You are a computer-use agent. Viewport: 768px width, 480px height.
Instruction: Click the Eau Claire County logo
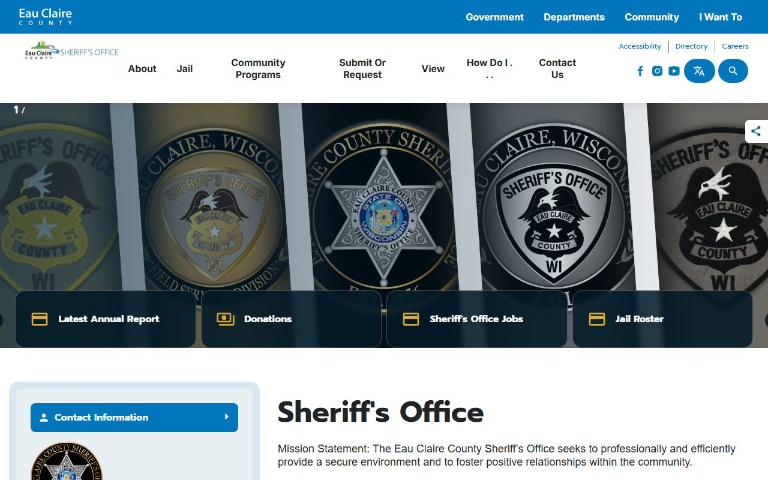(46, 17)
